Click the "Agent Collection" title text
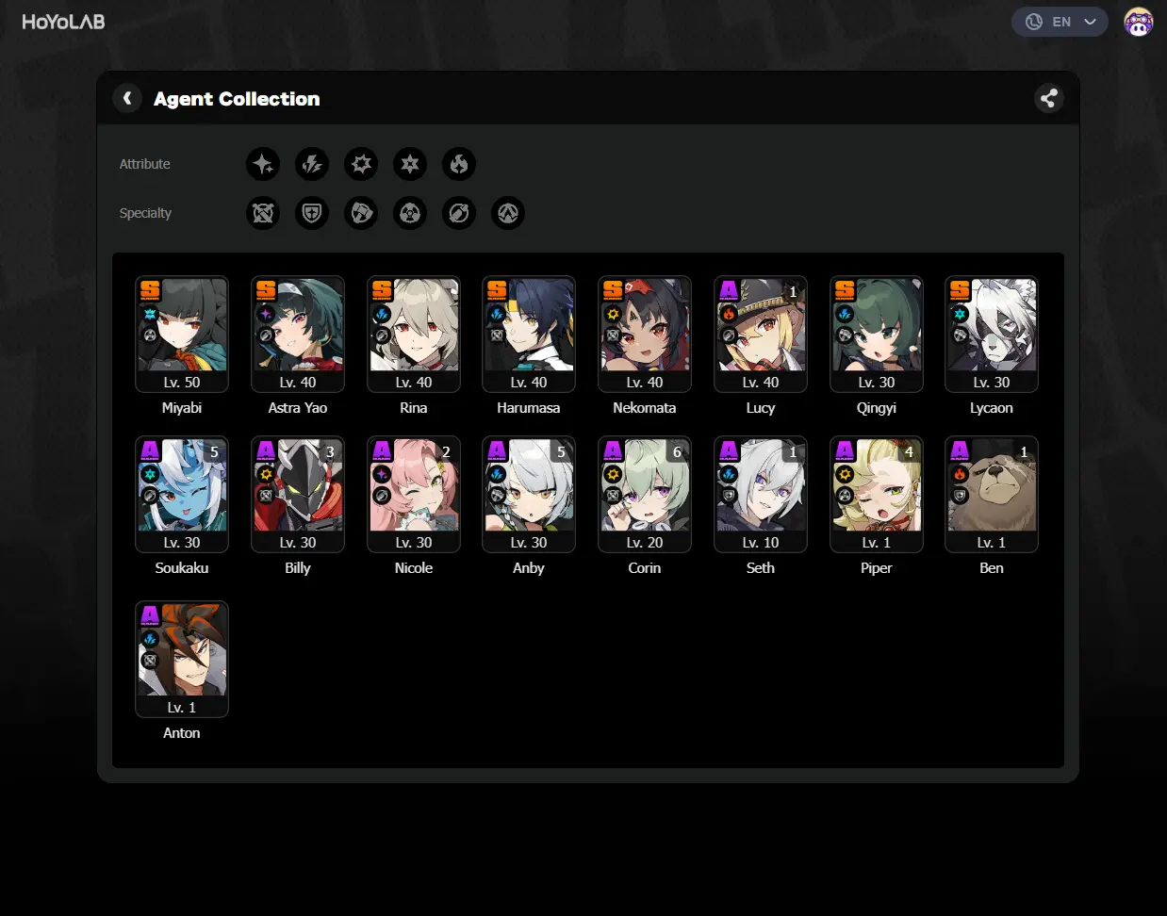Screen dimensions: 1167x916 point(237,99)
